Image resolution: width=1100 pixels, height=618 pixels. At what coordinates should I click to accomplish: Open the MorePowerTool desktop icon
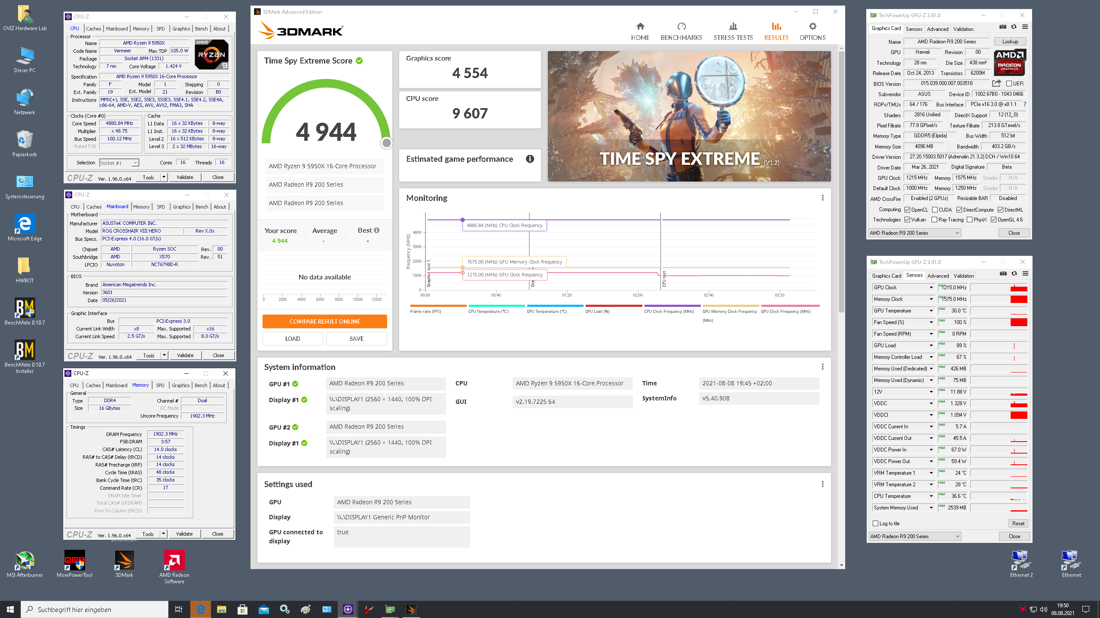74,565
